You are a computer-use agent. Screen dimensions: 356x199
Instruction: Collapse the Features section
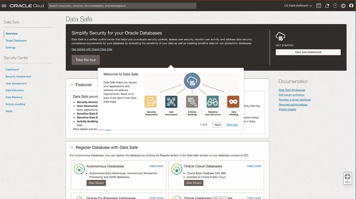72,85
